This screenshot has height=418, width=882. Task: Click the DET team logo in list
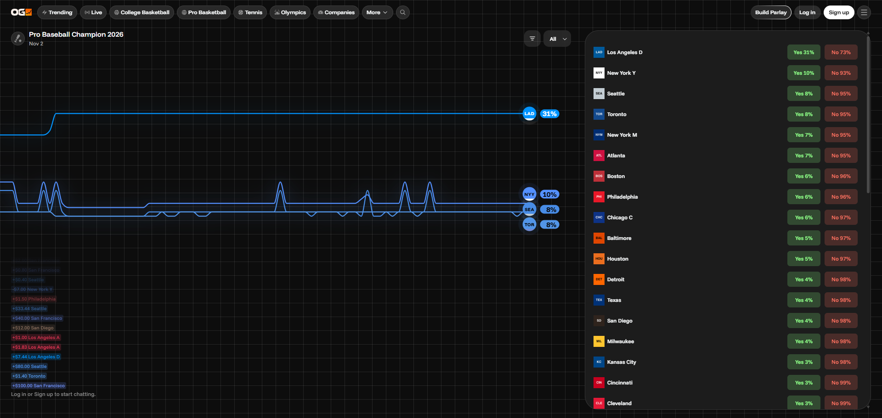(x=599, y=279)
